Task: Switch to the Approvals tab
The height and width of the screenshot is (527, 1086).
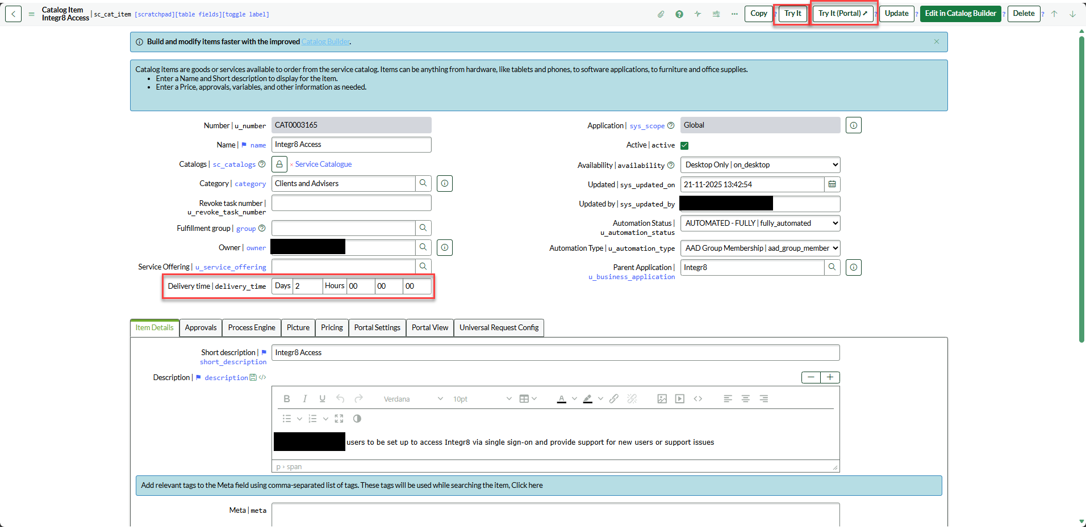Action: [x=201, y=328]
